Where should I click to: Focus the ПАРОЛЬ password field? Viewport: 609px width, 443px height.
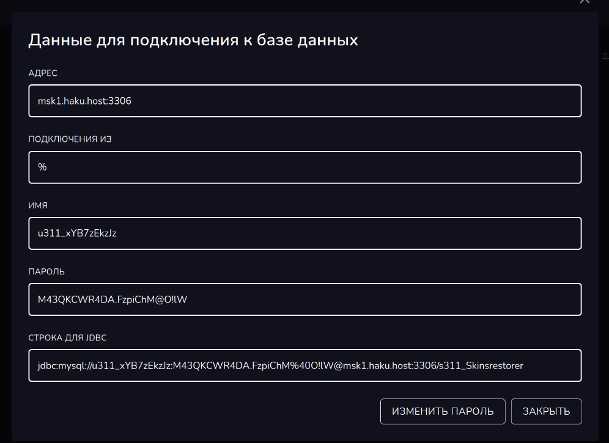coord(304,299)
